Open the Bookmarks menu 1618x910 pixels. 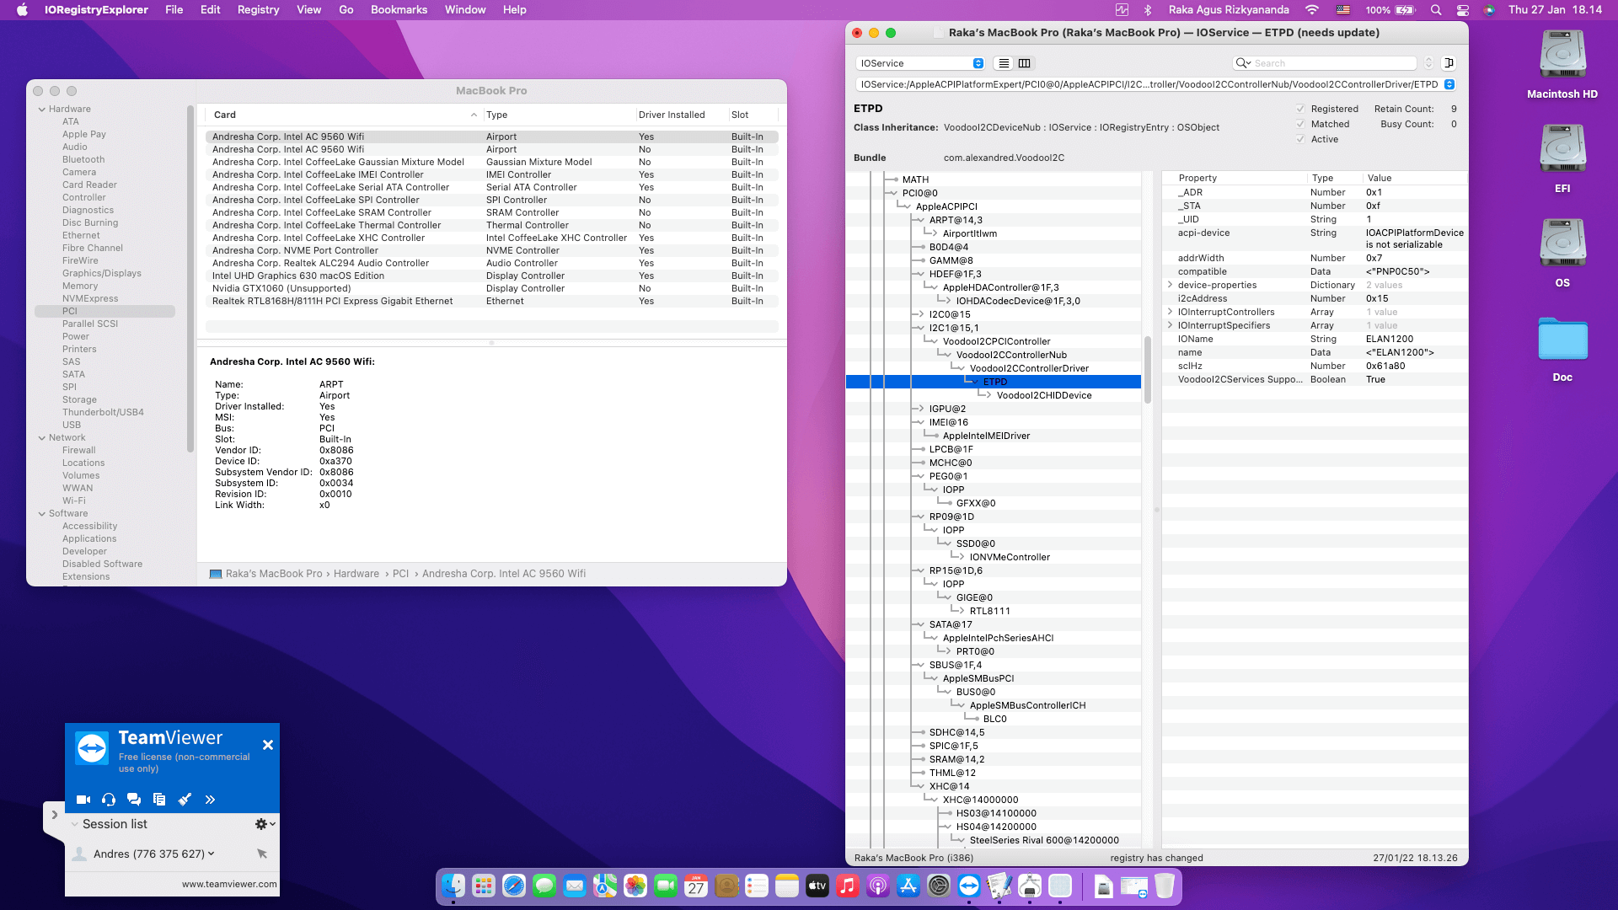[x=399, y=10]
